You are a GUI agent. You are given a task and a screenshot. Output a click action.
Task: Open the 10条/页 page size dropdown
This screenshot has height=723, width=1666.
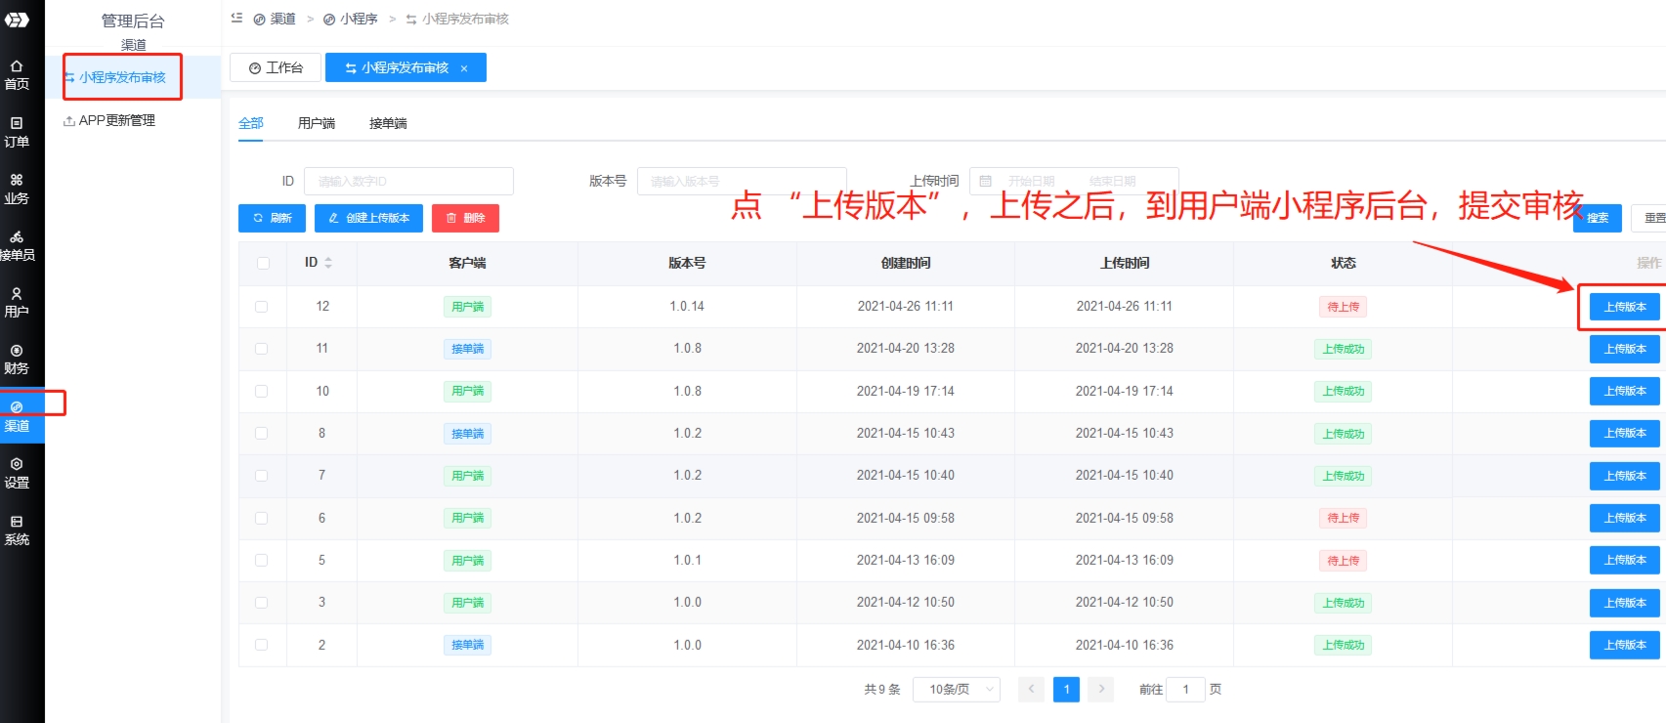pyautogui.click(x=957, y=690)
